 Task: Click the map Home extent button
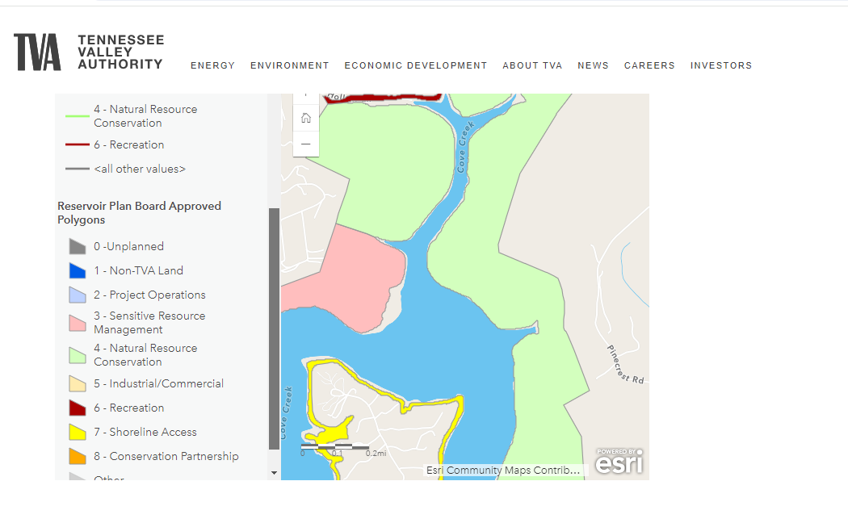click(x=306, y=118)
